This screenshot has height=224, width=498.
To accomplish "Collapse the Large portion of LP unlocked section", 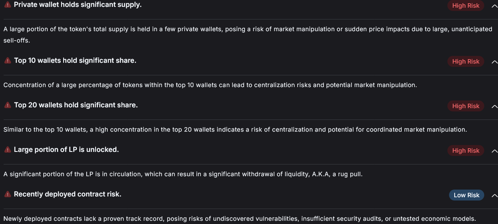I will 494,151.
